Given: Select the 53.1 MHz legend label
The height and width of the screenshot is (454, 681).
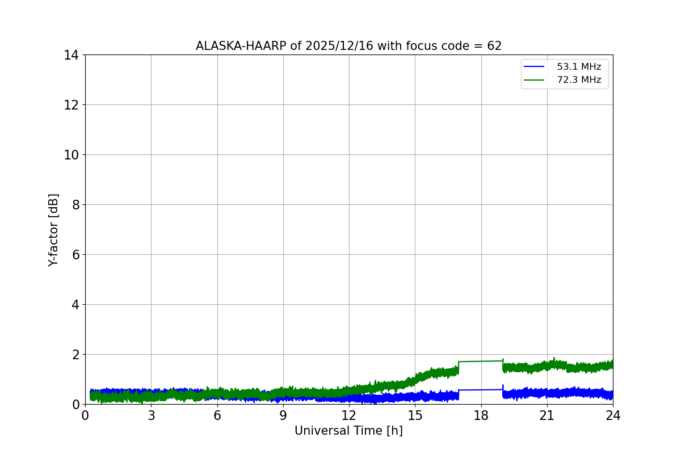Looking at the screenshot, I should [579, 67].
